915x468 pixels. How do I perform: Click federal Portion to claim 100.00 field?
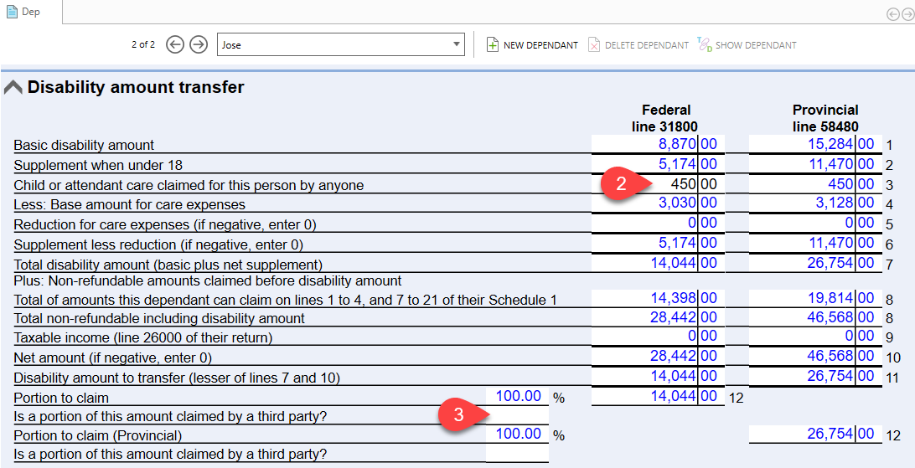click(517, 396)
